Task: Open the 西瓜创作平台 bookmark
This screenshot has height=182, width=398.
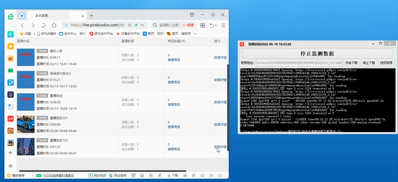Action: [x=101, y=34]
